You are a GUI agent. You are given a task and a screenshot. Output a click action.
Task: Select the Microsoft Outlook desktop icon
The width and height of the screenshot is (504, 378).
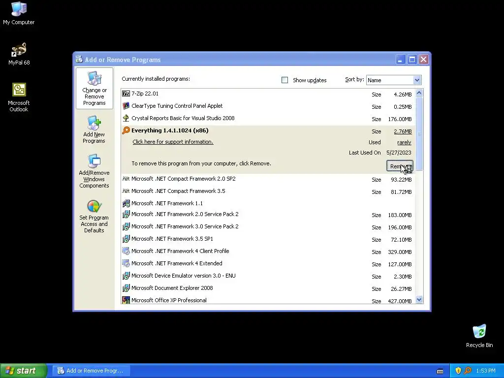tap(19, 97)
